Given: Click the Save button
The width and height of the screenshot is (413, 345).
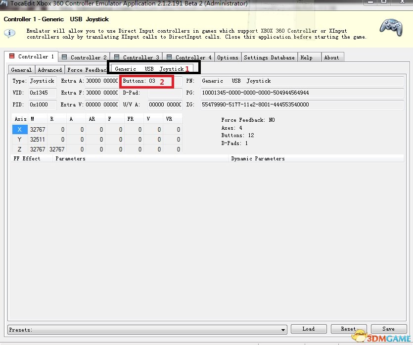Looking at the screenshot, I should (x=388, y=329).
